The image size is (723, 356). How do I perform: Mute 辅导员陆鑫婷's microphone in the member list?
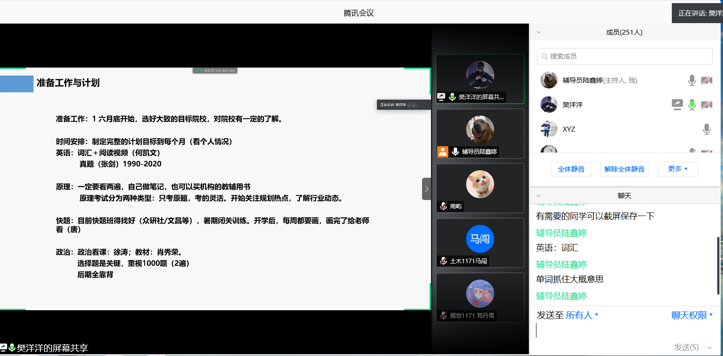(x=692, y=80)
